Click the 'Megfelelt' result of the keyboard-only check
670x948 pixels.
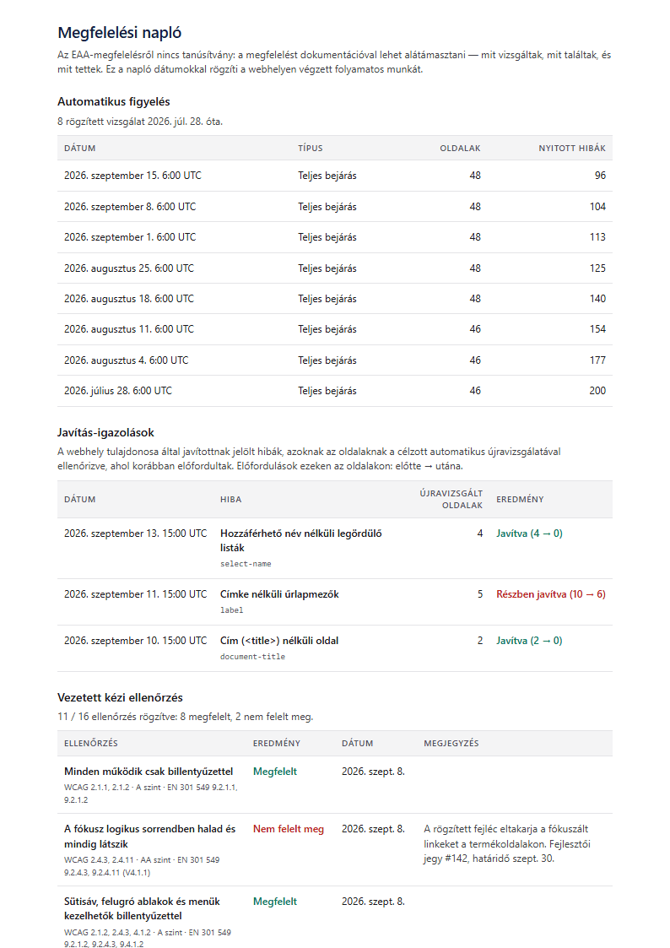point(275,772)
